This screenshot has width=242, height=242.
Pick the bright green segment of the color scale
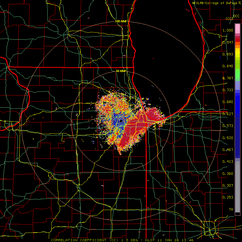click(x=237, y=73)
